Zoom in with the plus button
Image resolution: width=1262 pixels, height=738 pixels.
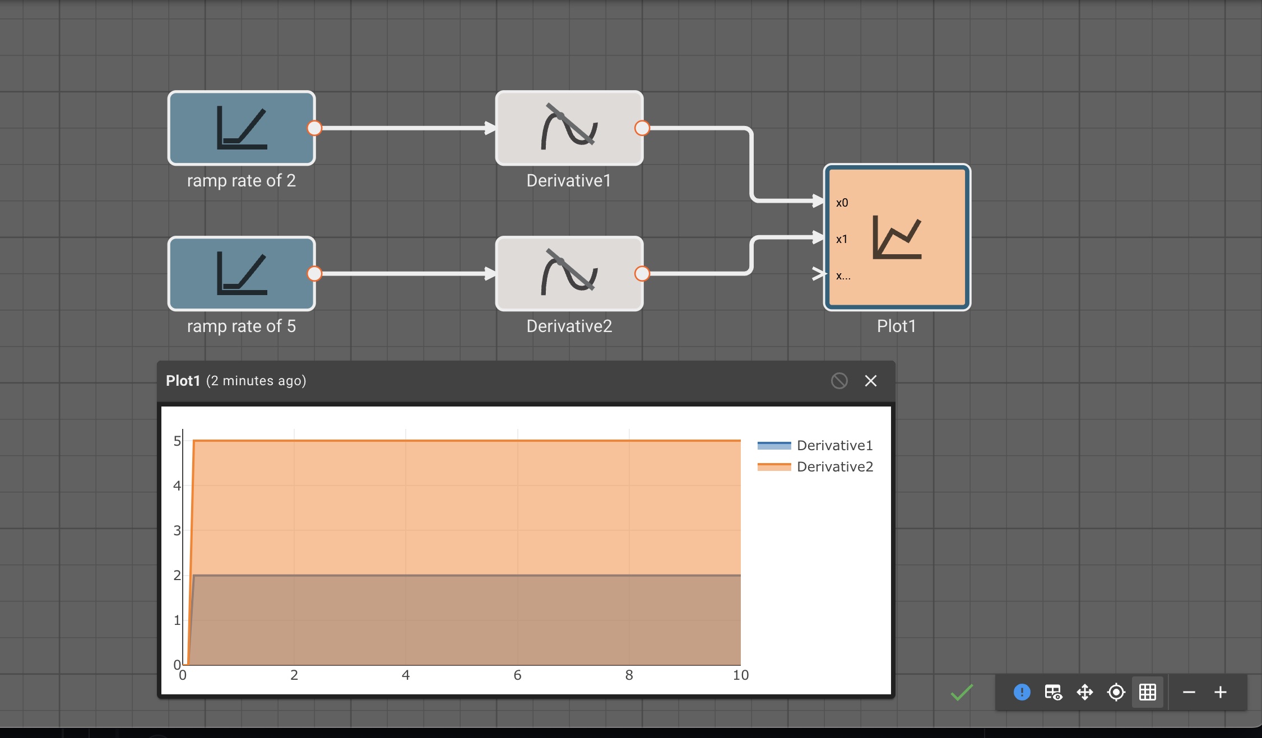tap(1221, 692)
